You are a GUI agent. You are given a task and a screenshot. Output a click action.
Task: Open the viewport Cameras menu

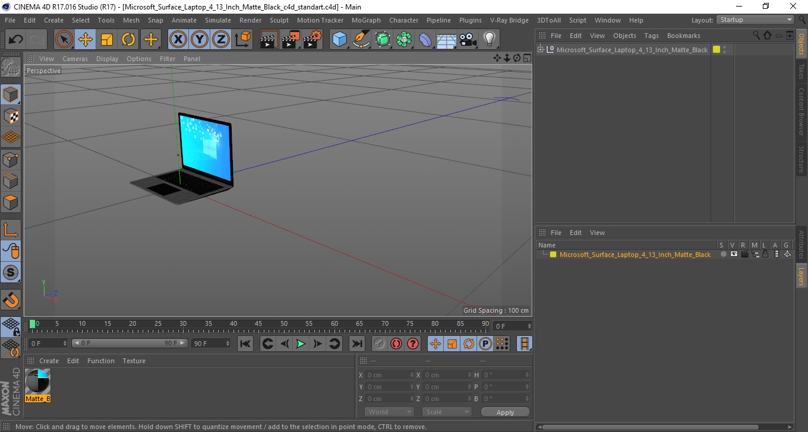[75, 59]
